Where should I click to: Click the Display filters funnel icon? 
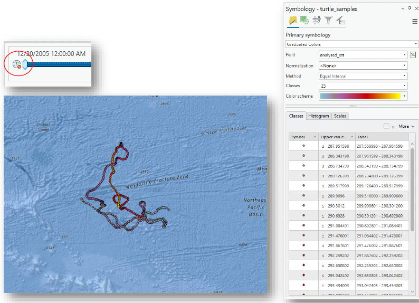pyautogui.click(x=329, y=21)
